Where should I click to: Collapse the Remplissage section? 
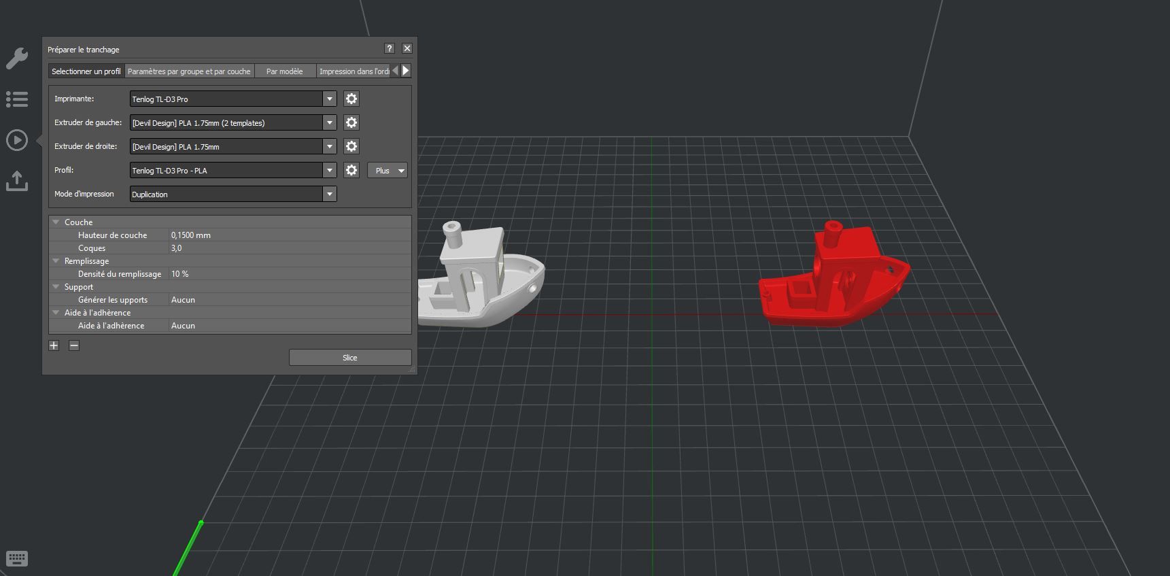[x=56, y=260]
